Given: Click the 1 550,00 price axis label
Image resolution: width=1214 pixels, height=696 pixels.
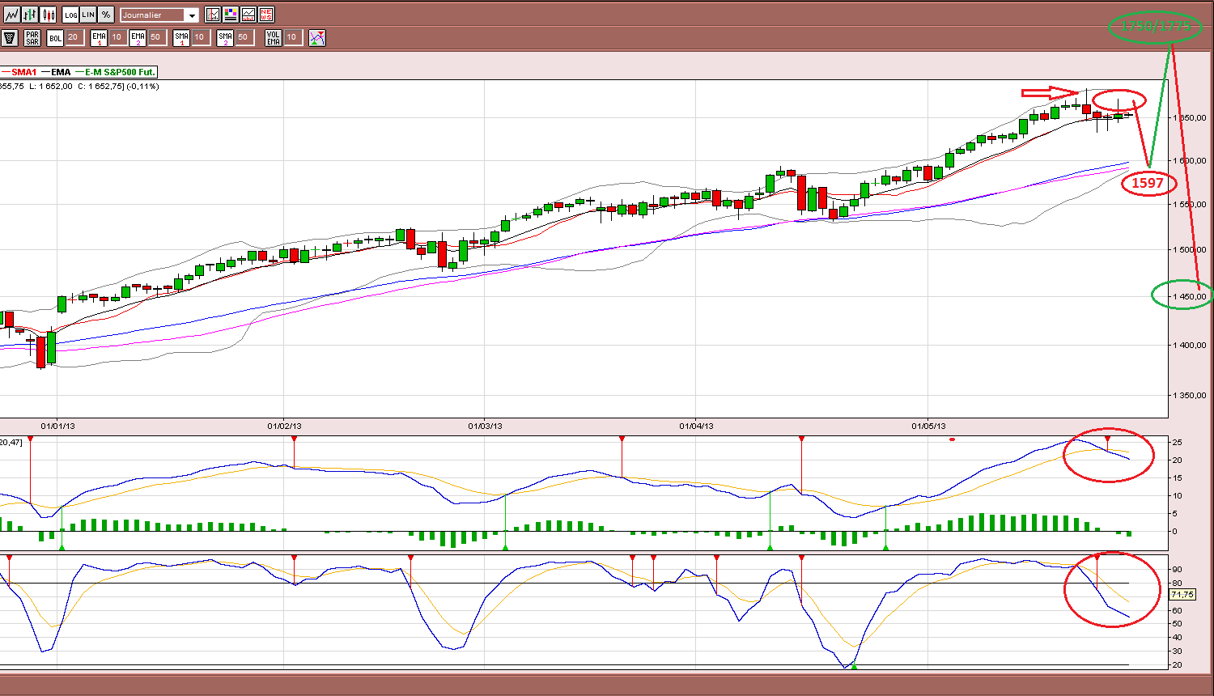Looking at the screenshot, I should pos(1191,205).
